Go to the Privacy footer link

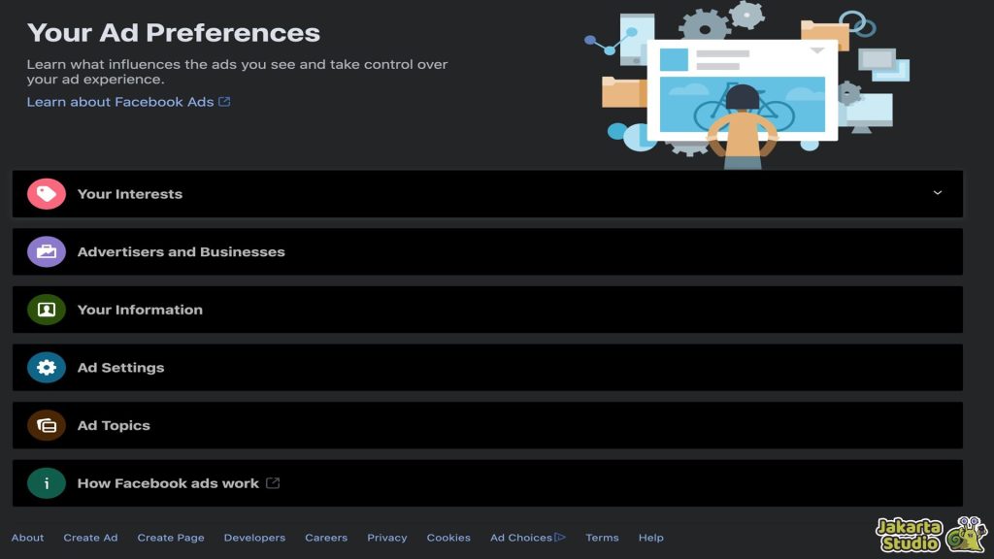386,538
